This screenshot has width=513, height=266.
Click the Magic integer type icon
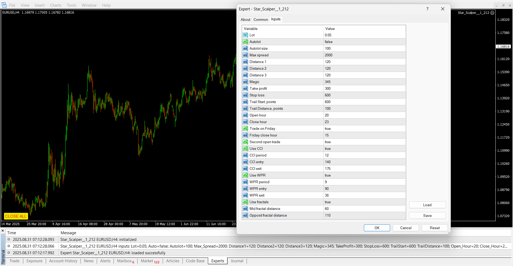pos(245,82)
